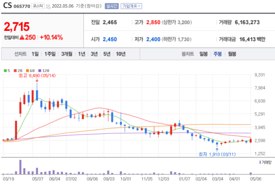Image resolution: width=275 pixels, height=186 pixels.
Task: Click the 전일 value 2,465
Action: point(110,22)
